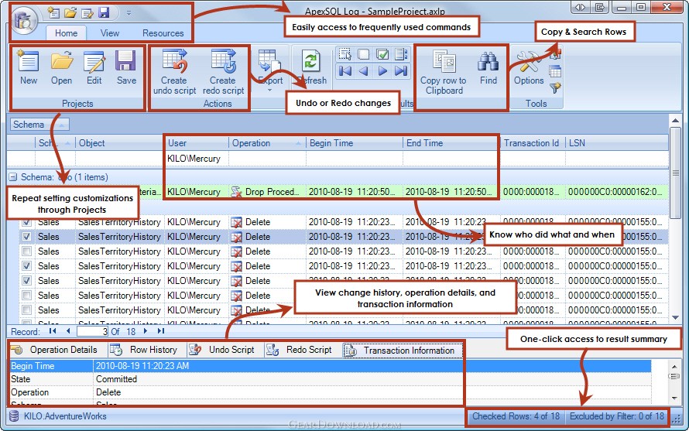
Task: Click results grid vertical scrollbar down arrow
Action: point(675,317)
